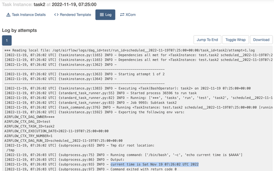Image resolution: width=274 pixels, height=171 pixels.
Task: Open the XCom tab
Action: point(128,15)
